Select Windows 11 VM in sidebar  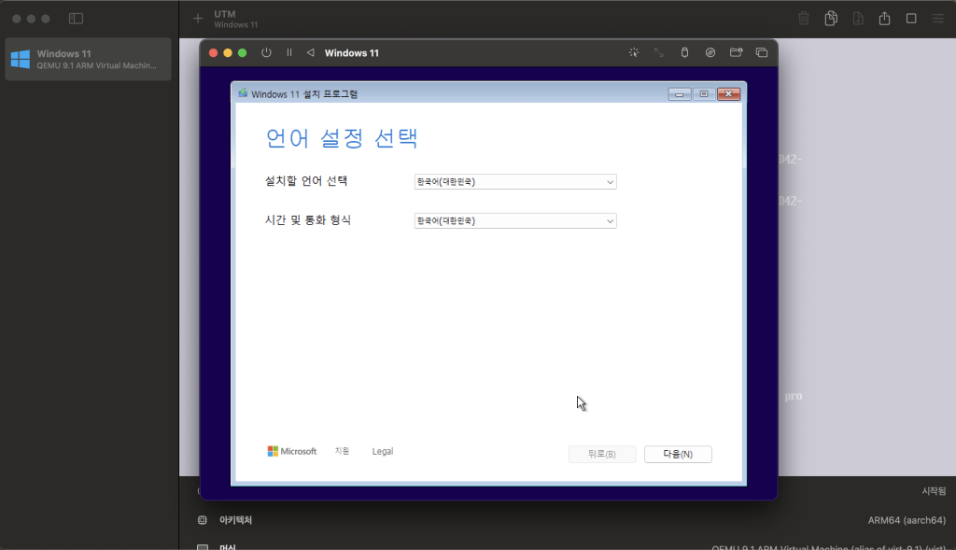(88, 59)
